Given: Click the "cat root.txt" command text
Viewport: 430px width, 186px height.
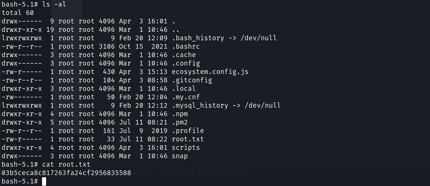Looking at the screenshot, I should coord(66,164).
